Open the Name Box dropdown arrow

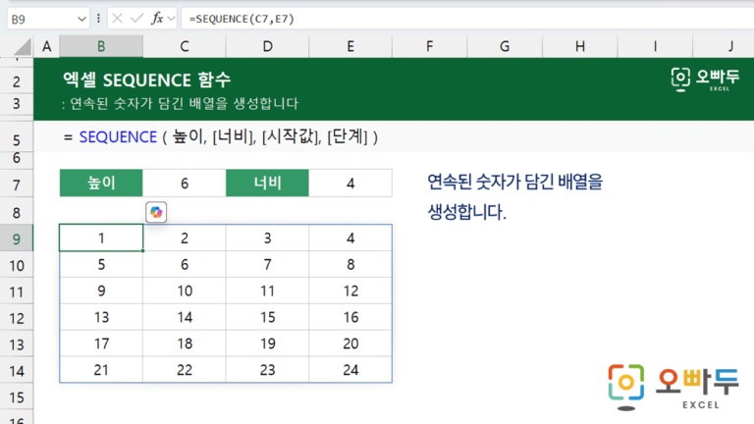pyautogui.click(x=81, y=20)
